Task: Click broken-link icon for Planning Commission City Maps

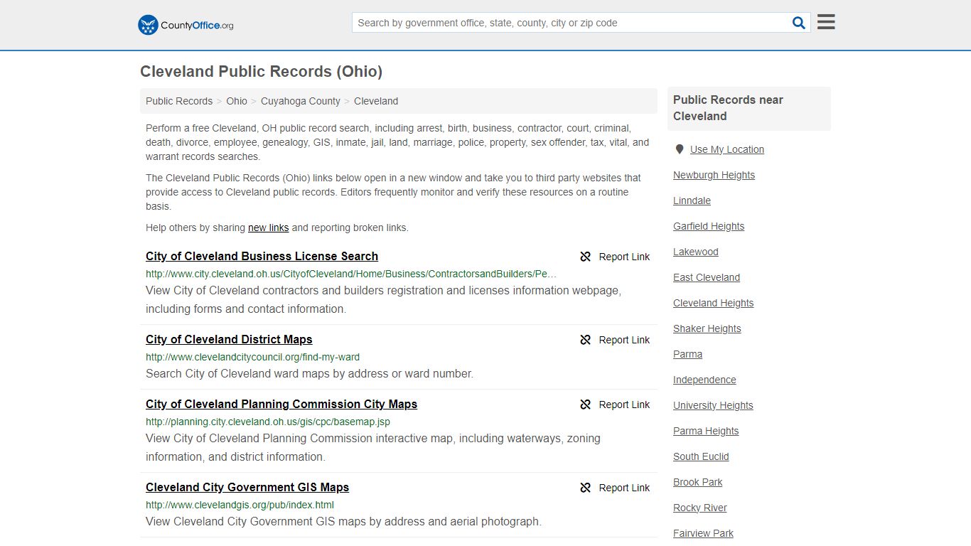Action: pos(586,405)
